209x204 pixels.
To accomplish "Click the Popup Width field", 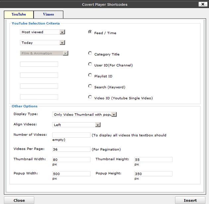I will (71, 174).
